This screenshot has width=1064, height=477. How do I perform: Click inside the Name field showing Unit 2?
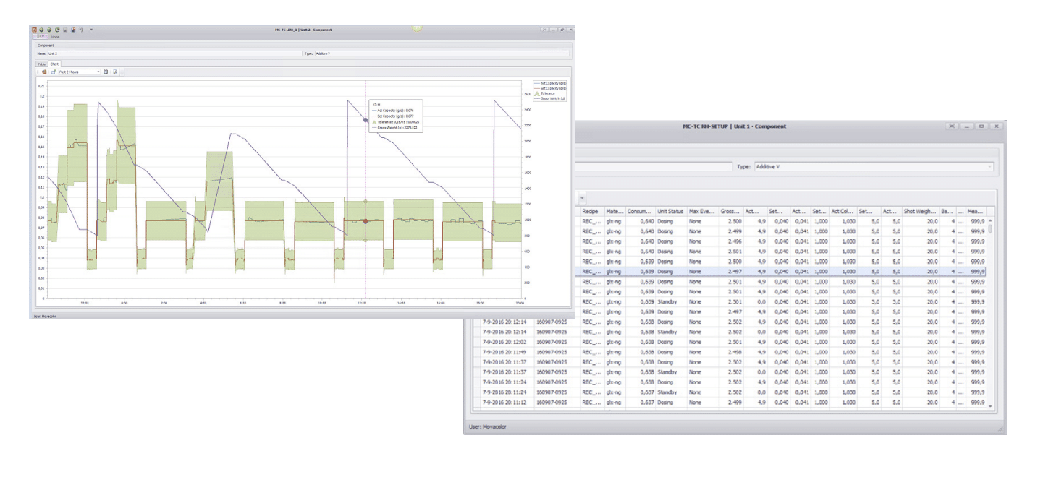click(x=109, y=53)
